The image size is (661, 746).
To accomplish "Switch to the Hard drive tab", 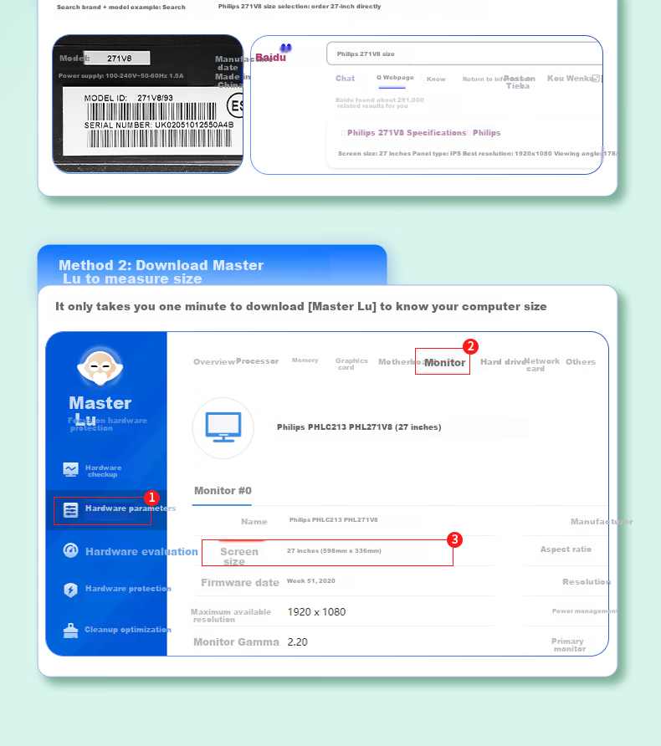I will pos(503,361).
